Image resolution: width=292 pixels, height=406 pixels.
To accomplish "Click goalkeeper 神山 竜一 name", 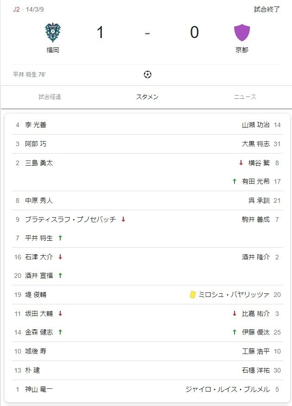I will [x=39, y=389].
